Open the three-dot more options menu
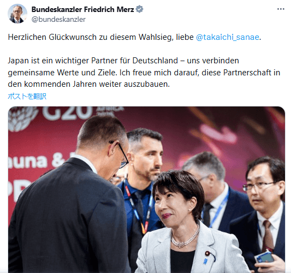 281,9
